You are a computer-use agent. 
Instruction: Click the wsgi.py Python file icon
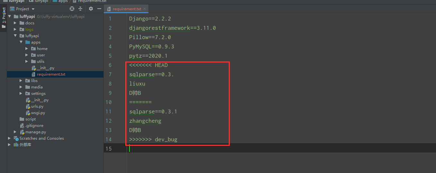click(28, 113)
